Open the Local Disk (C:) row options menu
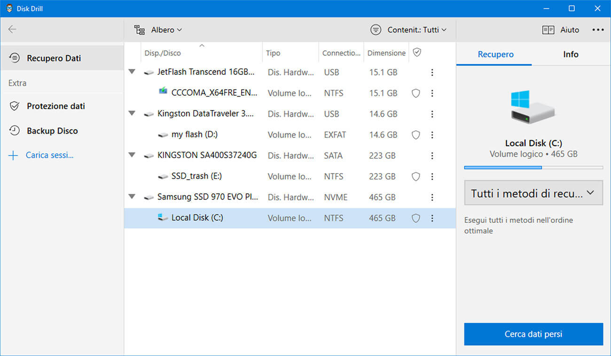 432,218
